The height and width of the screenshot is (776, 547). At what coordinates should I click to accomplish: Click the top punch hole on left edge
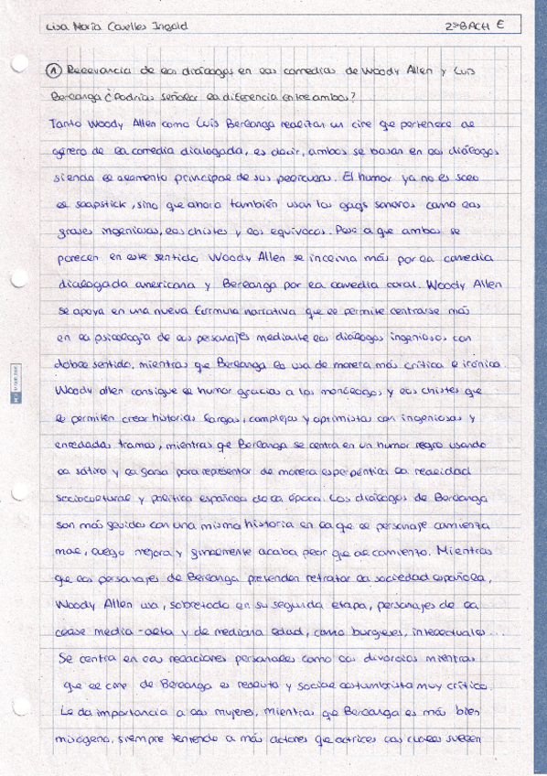pos(18,63)
